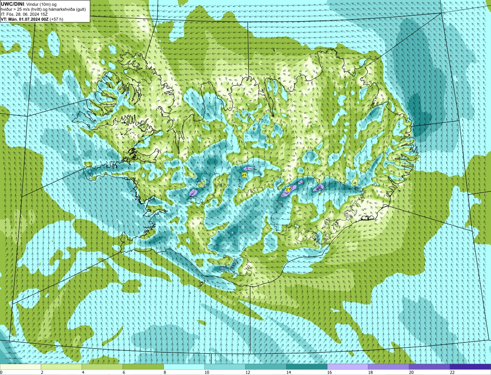
Task: Pick the dark teal swatch between 14 and 16
Action: pyautogui.click(x=307, y=367)
